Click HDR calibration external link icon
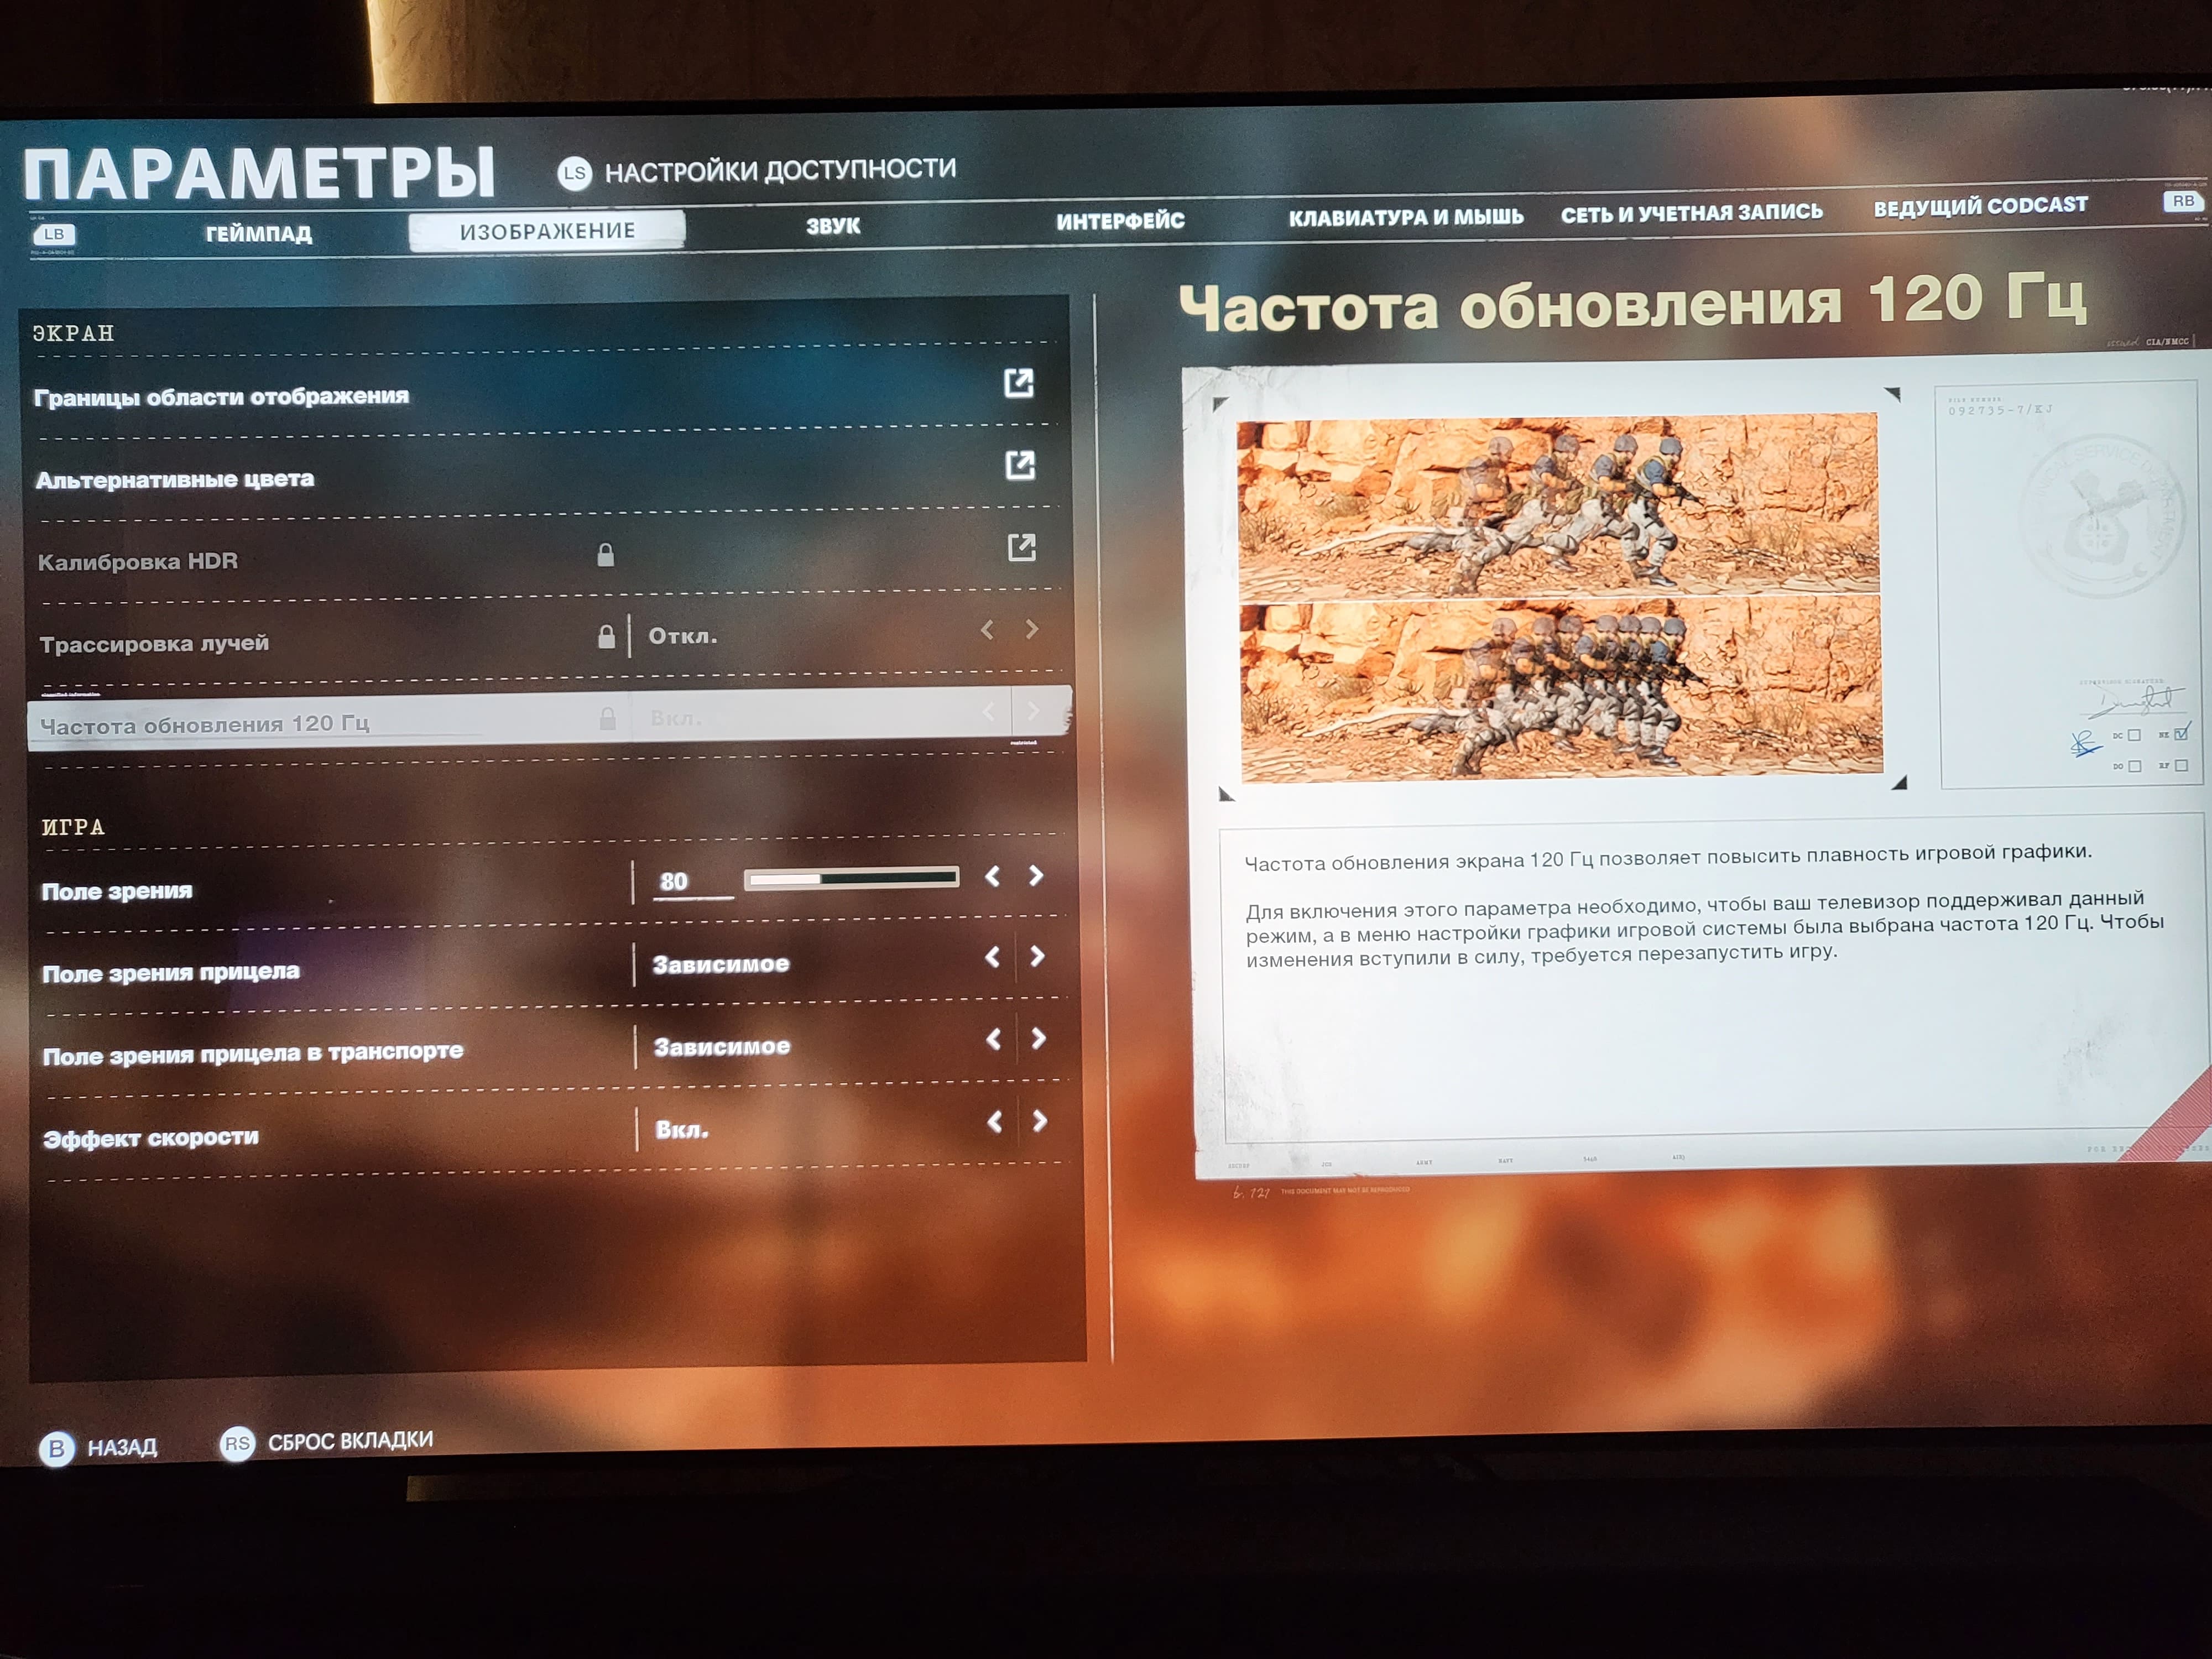Screen dimensions: 2212x1659 click(x=1021, y=547)
